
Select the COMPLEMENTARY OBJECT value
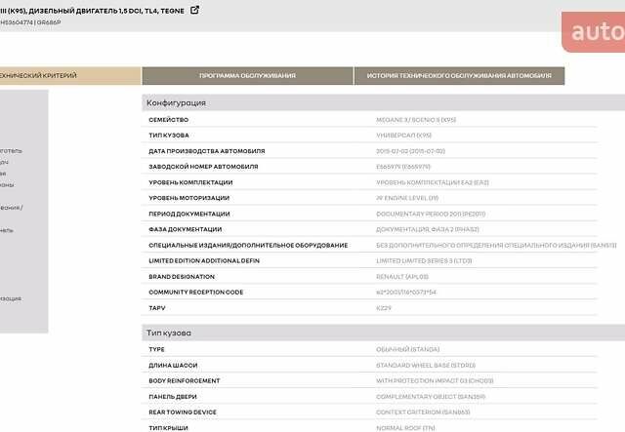[431, 397]
